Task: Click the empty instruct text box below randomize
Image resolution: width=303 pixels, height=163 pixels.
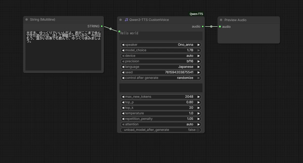Action: tap(161, 88)
